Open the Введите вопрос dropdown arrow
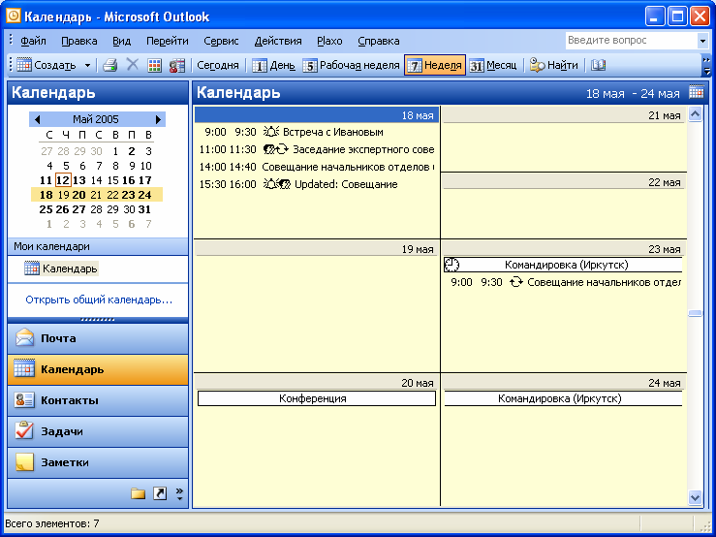Viewport: 716px width, 537px height. 702,41
